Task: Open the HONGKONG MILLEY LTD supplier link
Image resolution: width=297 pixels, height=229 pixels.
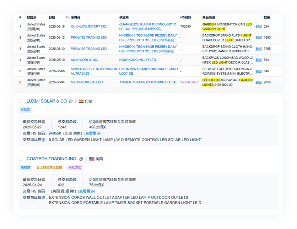Action: click(x=137, y=60)
